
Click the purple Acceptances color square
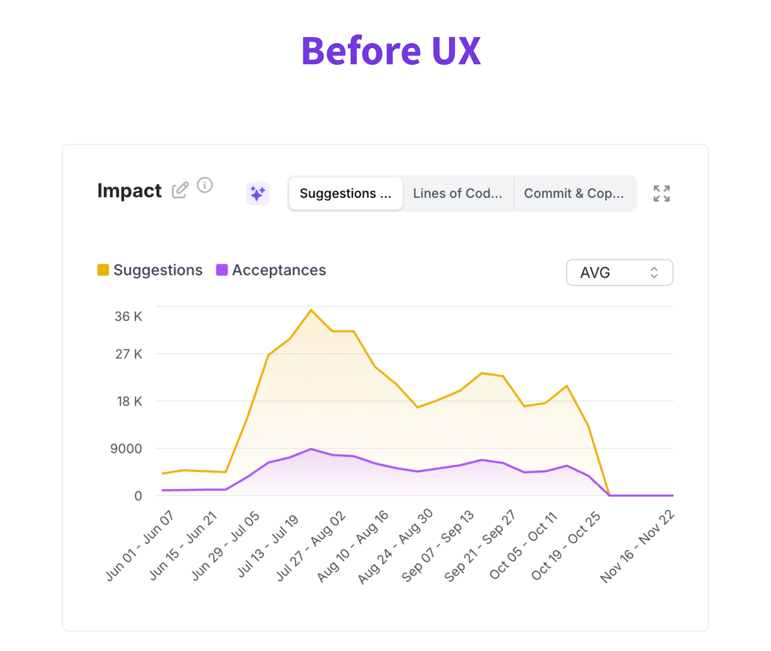pos(222,270)
